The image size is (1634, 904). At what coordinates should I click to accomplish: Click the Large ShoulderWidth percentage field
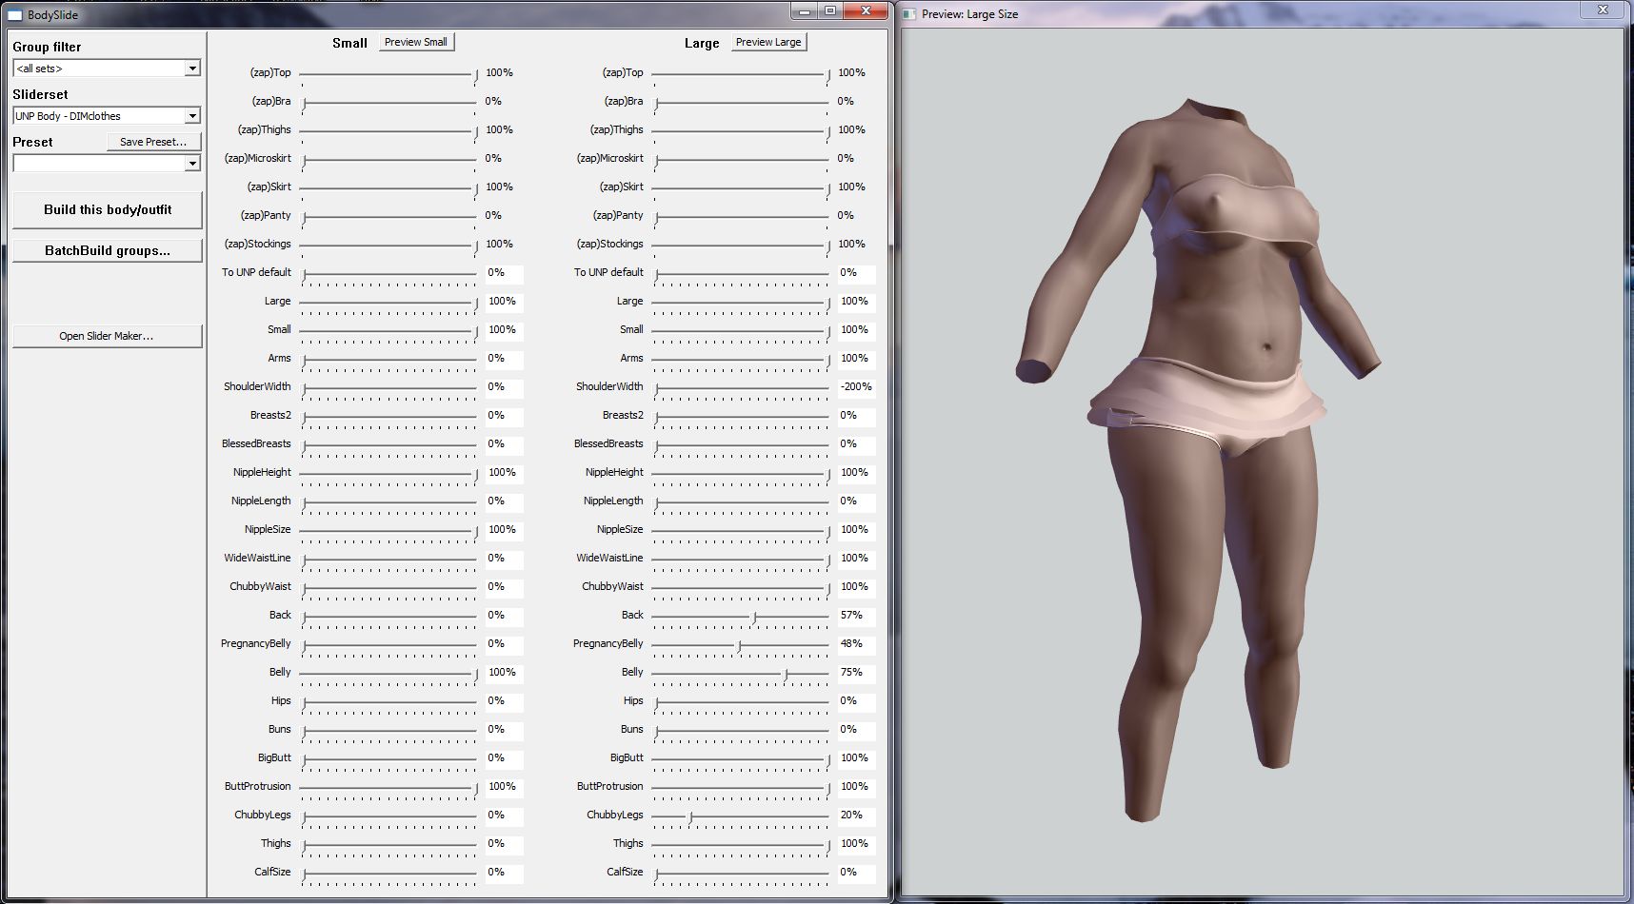[x=856, y=387]
